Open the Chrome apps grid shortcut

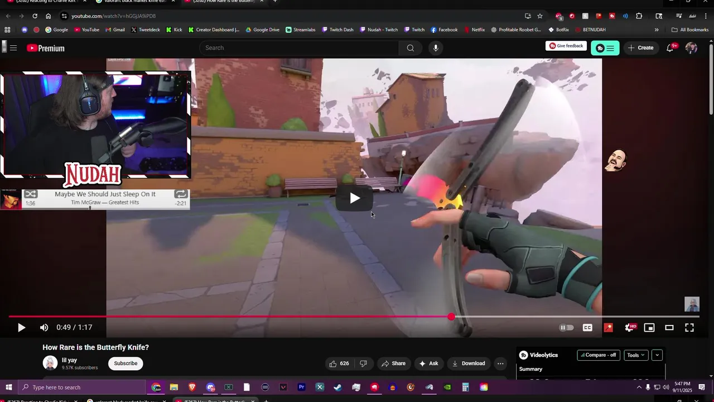[7, 30]
